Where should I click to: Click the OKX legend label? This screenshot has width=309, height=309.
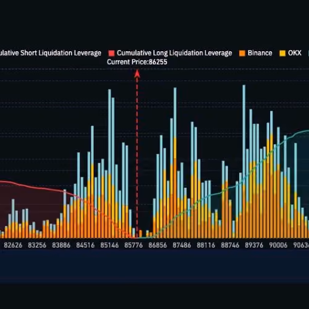[x=295, y=53]
